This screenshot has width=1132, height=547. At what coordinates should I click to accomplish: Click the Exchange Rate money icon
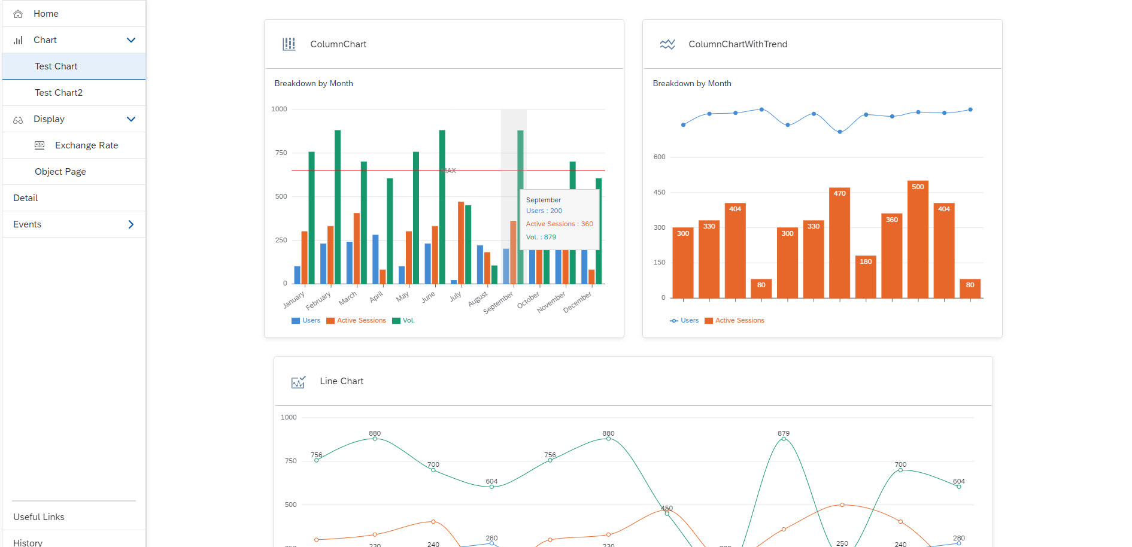(x=40, y=145)
